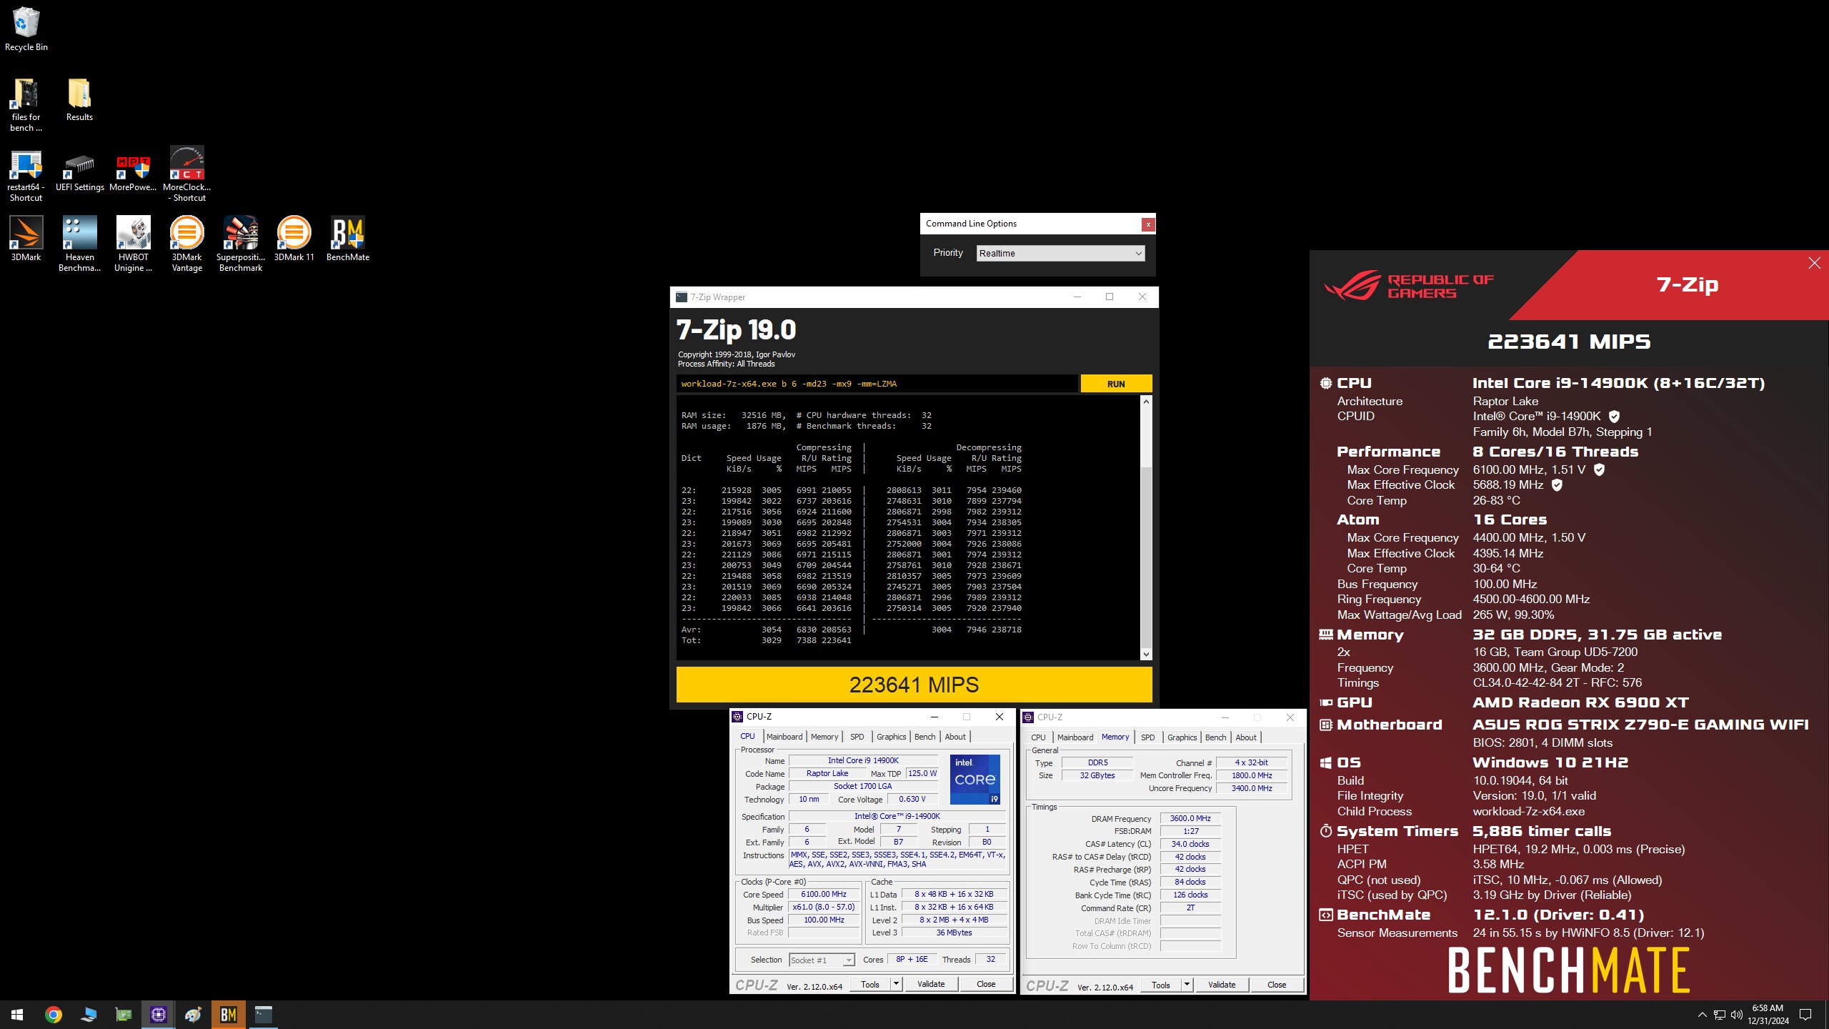1829x1029 pixels.
Task: Launch MoreClockTool shortcut icon
Action: pos(186,175)
